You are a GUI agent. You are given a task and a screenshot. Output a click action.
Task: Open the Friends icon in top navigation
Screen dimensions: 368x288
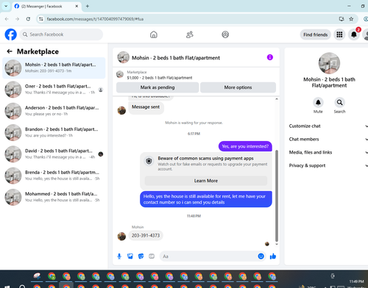tap(189, 35)
